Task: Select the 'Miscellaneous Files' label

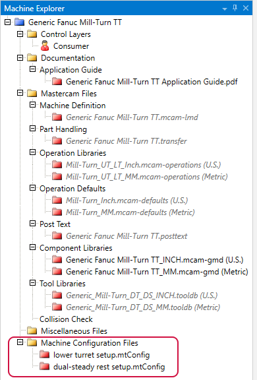Action: [x=74, y=331]
